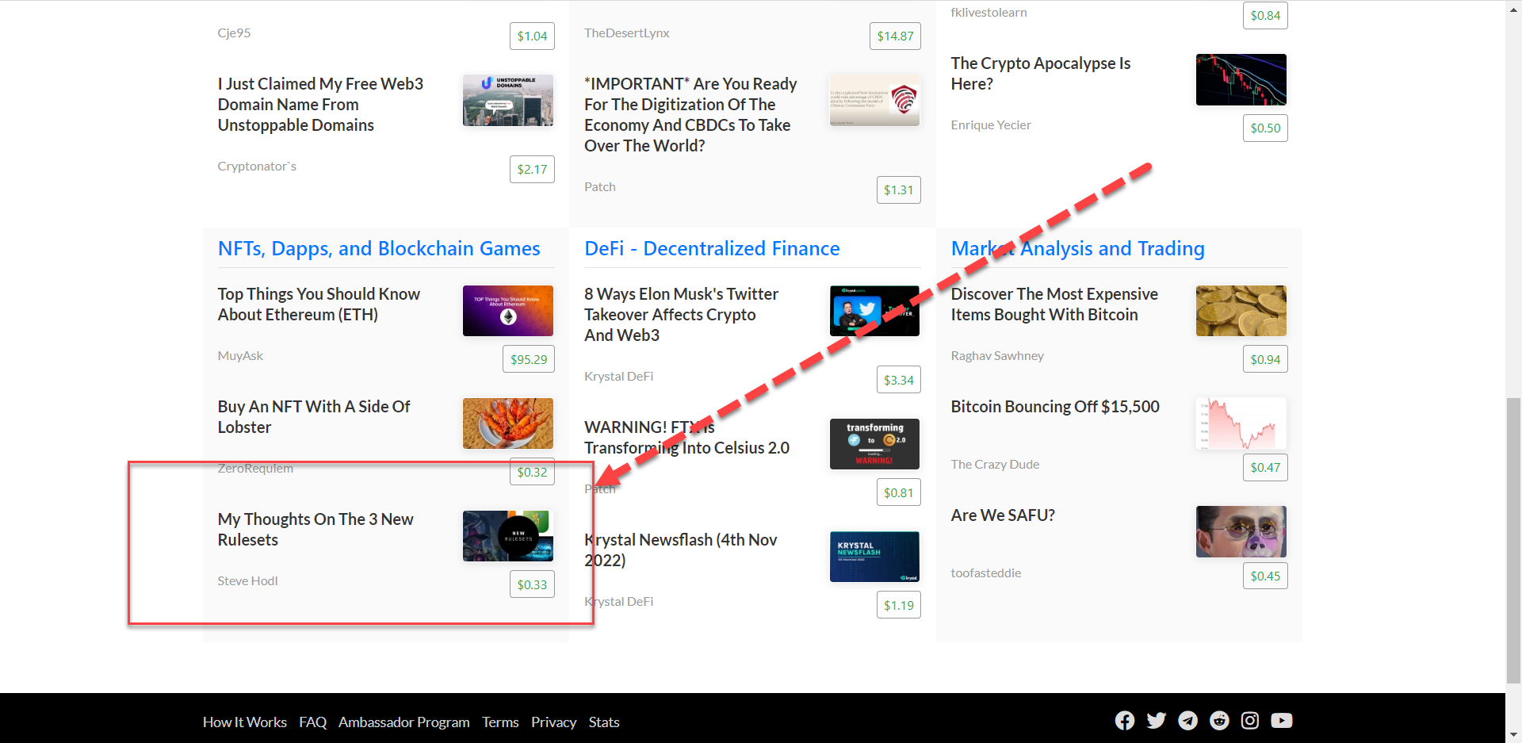Screen dimensions: 1522x743
Task: Click the $0.47 reward badge
Action: (x=1265, y=468)
